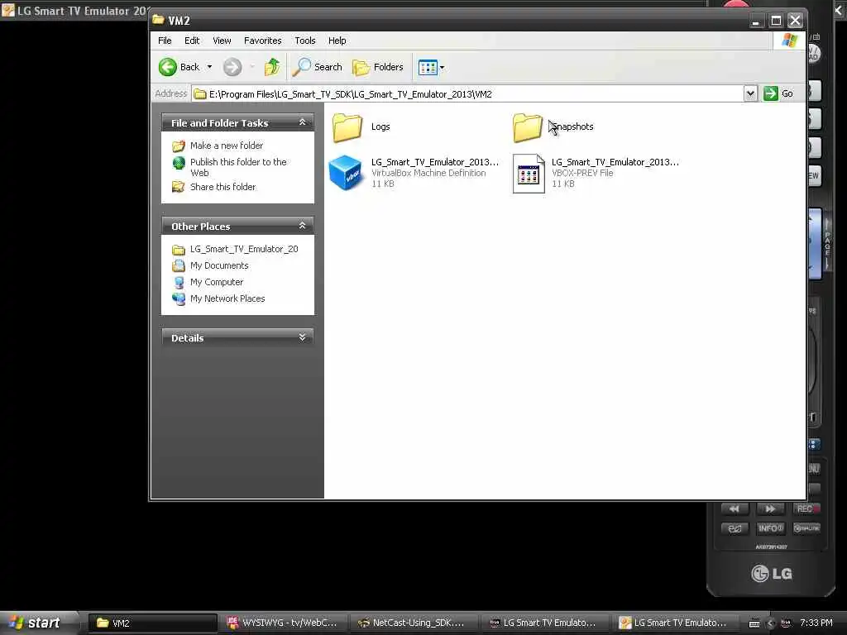This screenshot has height=635, width=847.
Task: Switch to WYSIWYG taskbar window
Action: tap(283, 623)
